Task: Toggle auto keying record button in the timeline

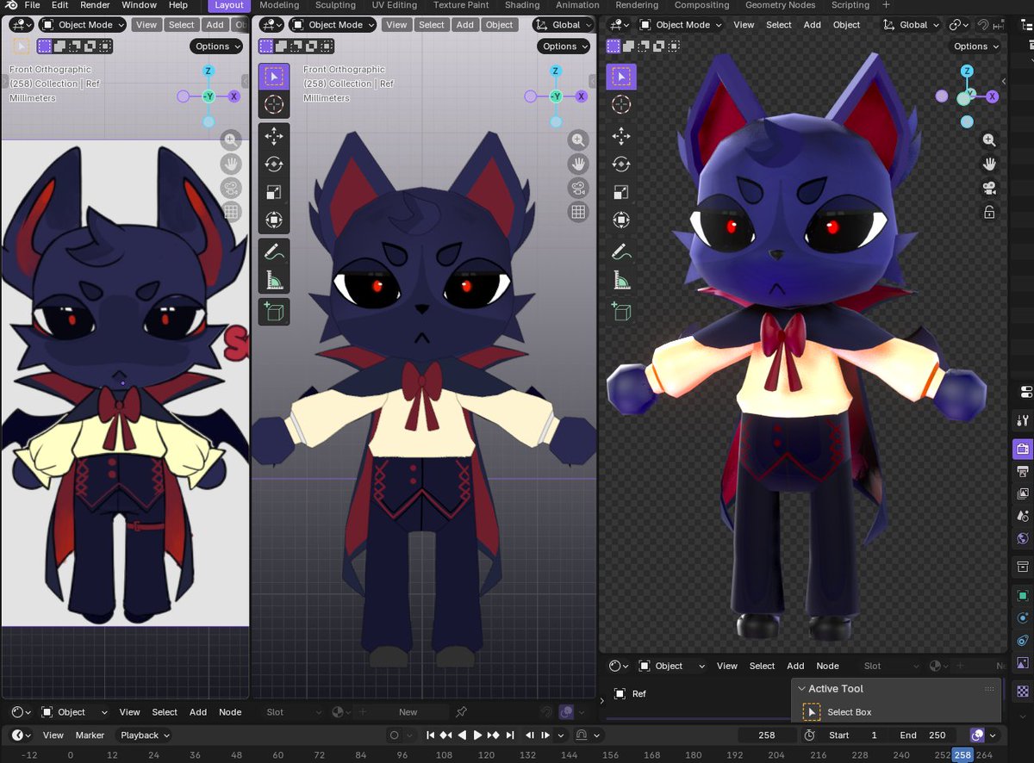Action: (x=395, y=735)
